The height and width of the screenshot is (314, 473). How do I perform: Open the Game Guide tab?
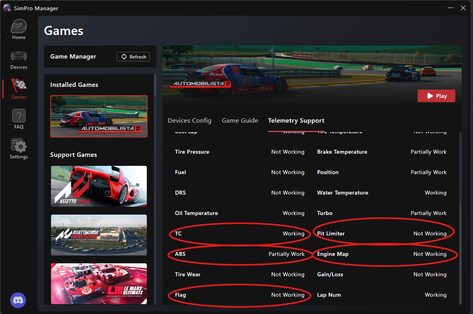pyautogui.click(x=240, y=121)
